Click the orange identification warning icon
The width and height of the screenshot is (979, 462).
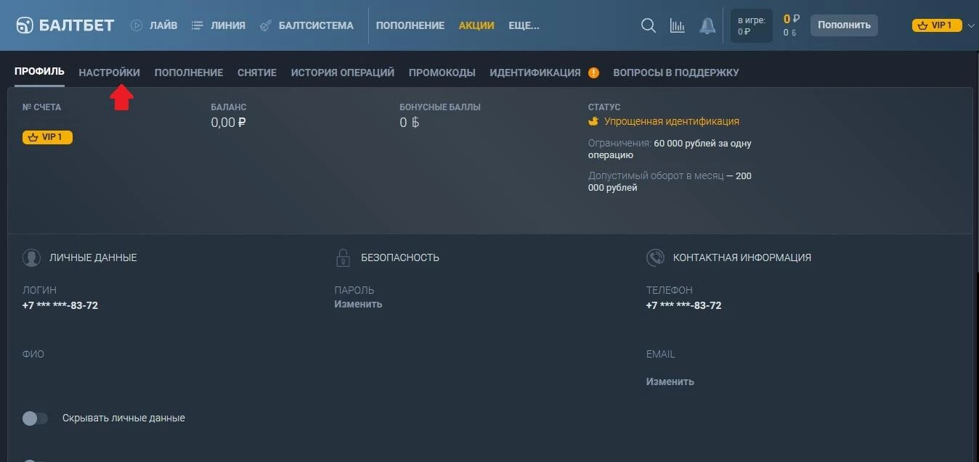[593, 73]
